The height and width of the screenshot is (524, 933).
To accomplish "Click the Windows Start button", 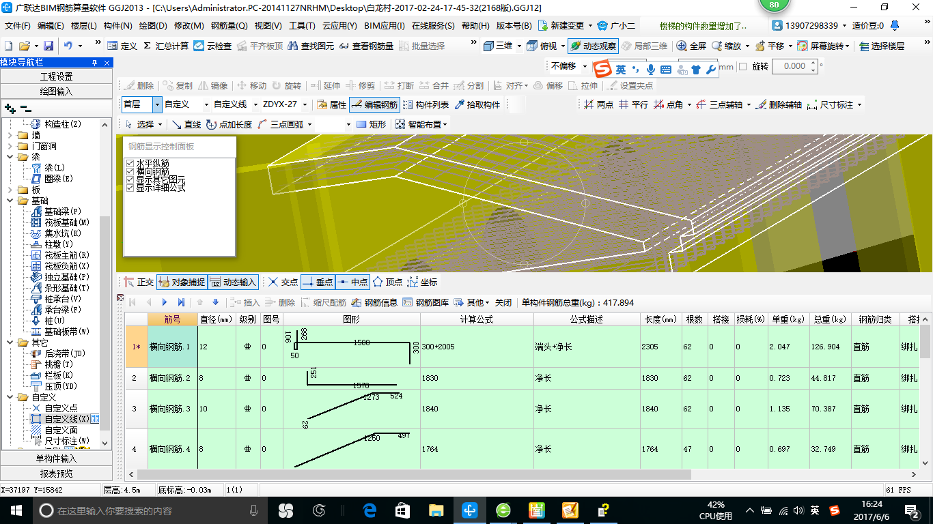I will pyautogui.click(x=16, y=510).
